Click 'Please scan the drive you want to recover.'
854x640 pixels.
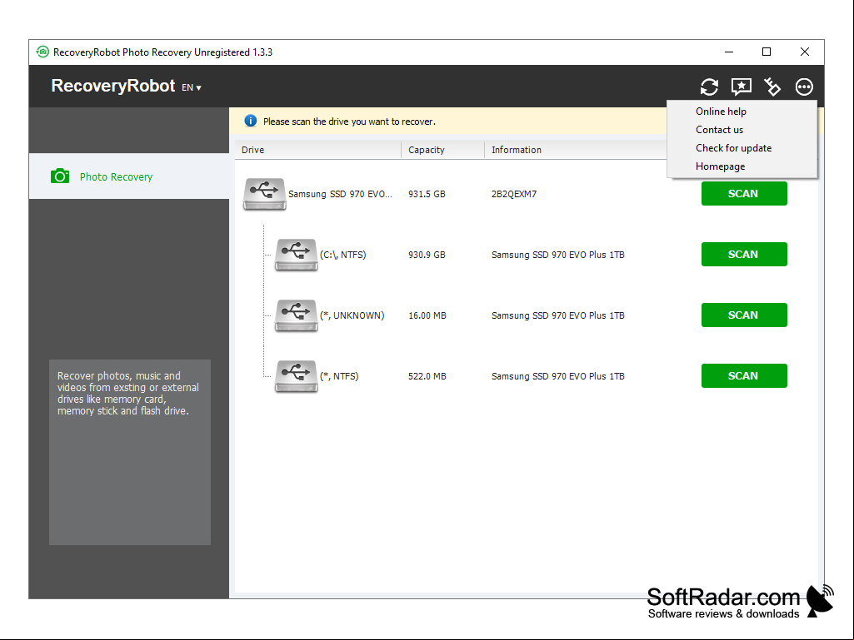349,122
